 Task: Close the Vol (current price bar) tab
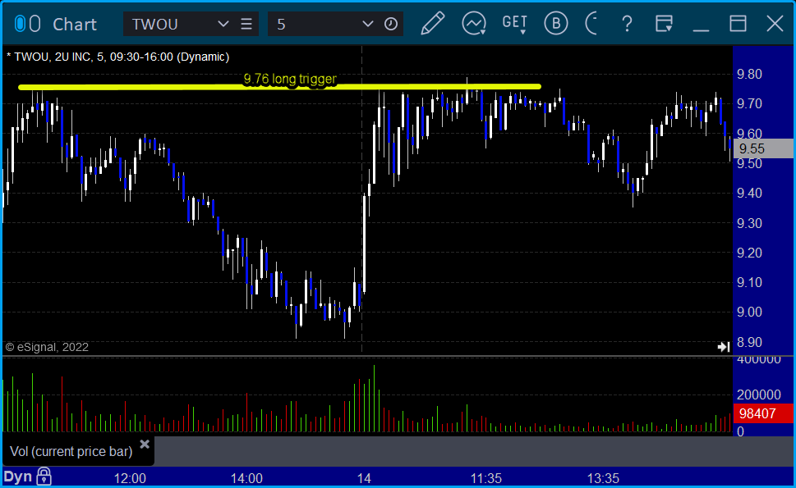pos(145,445)
